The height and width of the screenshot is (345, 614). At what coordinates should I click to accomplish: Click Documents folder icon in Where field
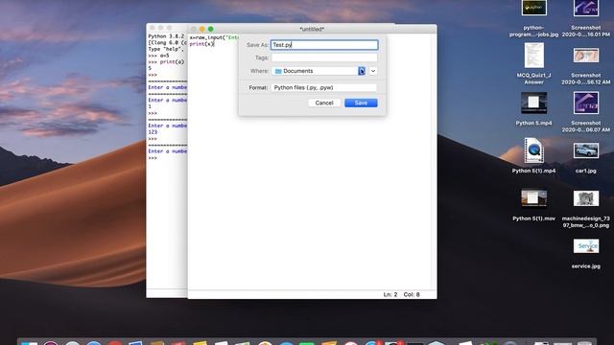[x=278, y=71]
